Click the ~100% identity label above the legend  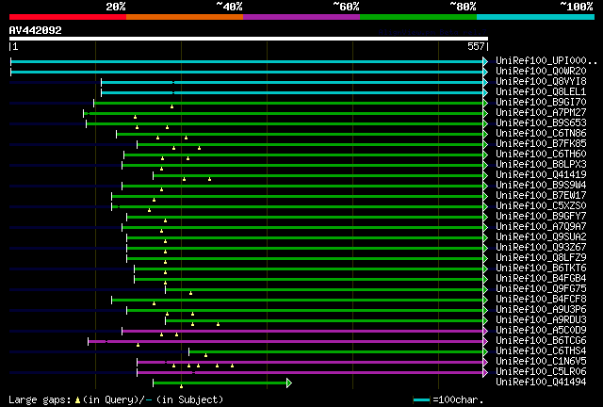pos(577,7)
